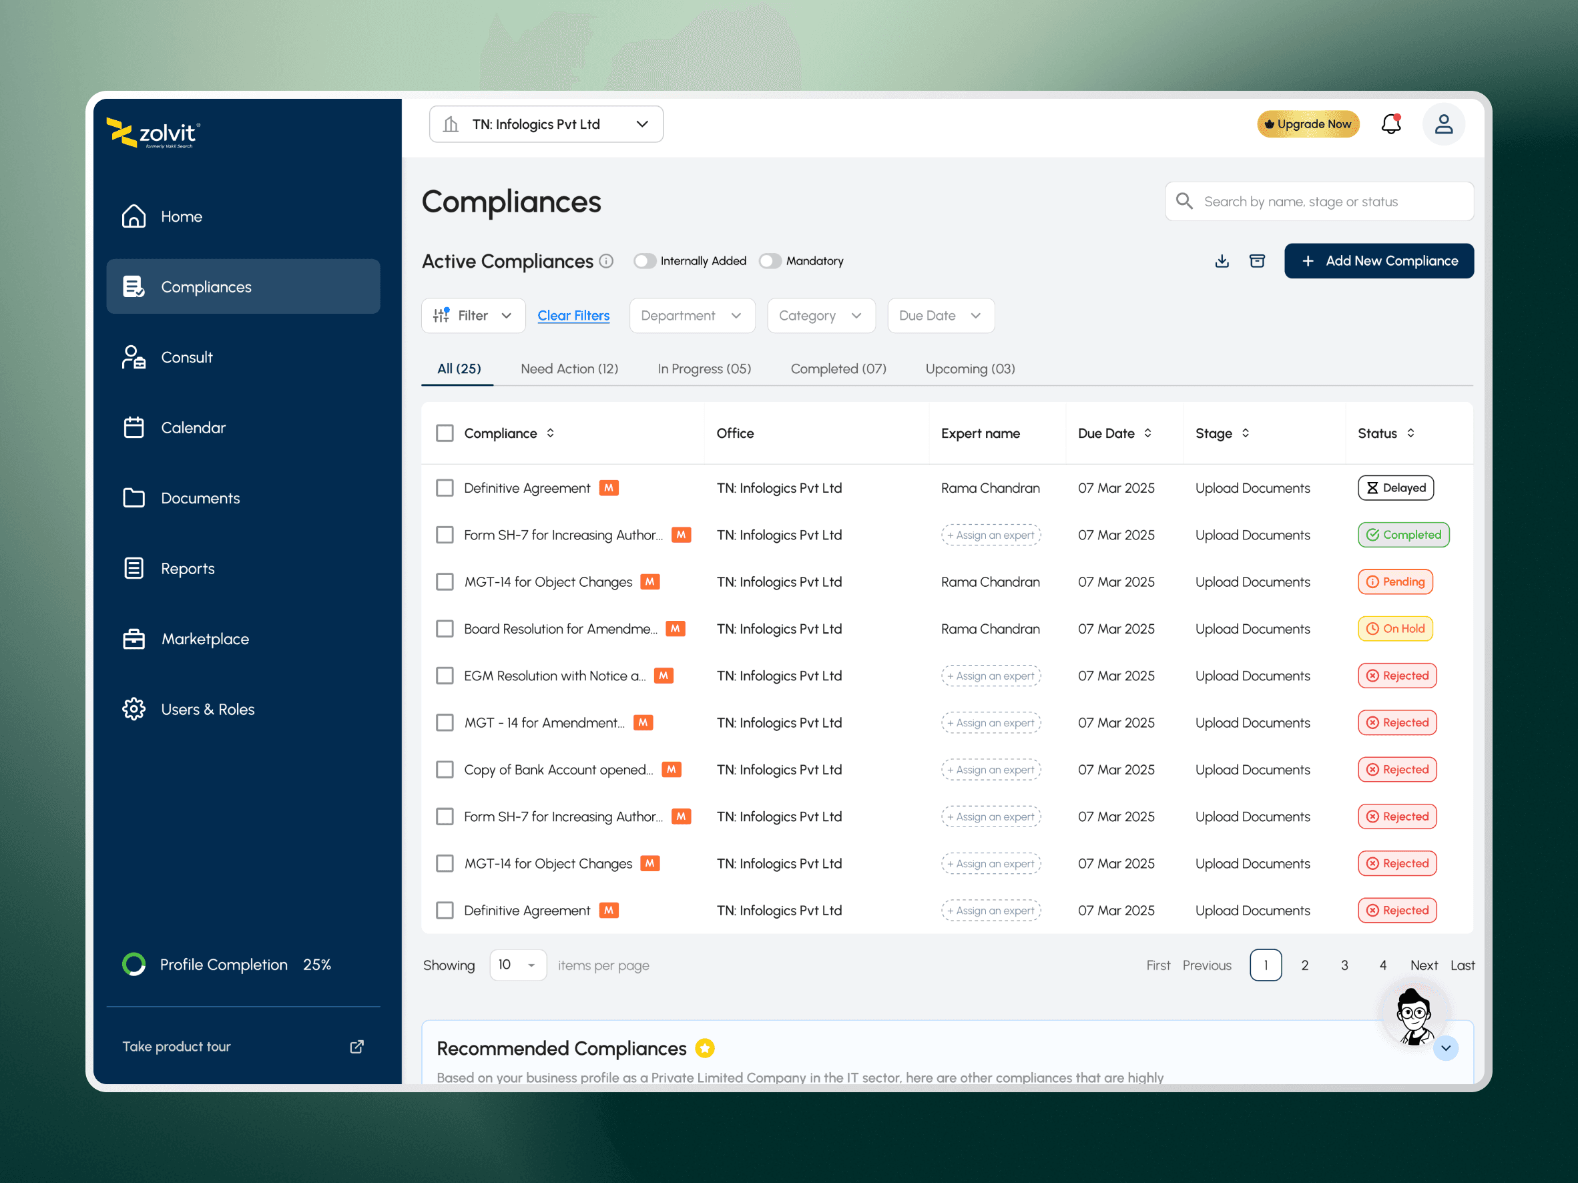Screen dimensions: 1578x1183
Task: Click the Take product tour external-link icon
Action: click(x=356, y=1046)
